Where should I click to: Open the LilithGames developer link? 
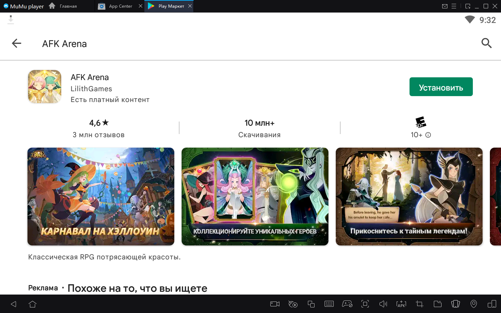click(91, 89)
